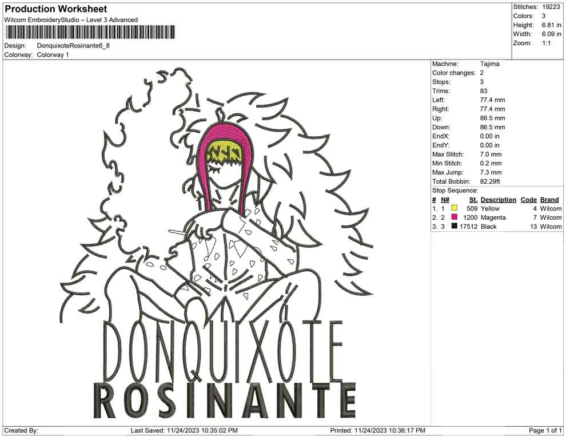Click the Left value '77.4 mm'
This screenshot has height=436, width=566.
(x=492, y=100)
